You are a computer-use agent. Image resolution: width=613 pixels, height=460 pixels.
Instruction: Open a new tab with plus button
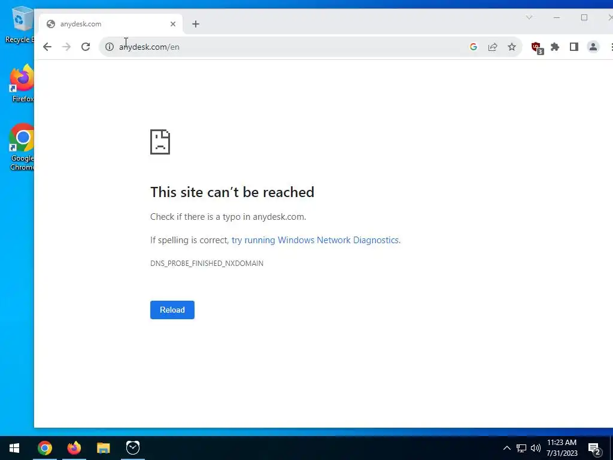click(196, 24)
